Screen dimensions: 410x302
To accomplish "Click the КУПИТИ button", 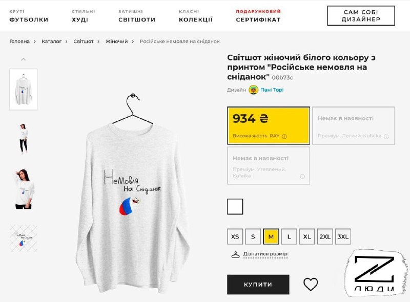I will (258, 284).
